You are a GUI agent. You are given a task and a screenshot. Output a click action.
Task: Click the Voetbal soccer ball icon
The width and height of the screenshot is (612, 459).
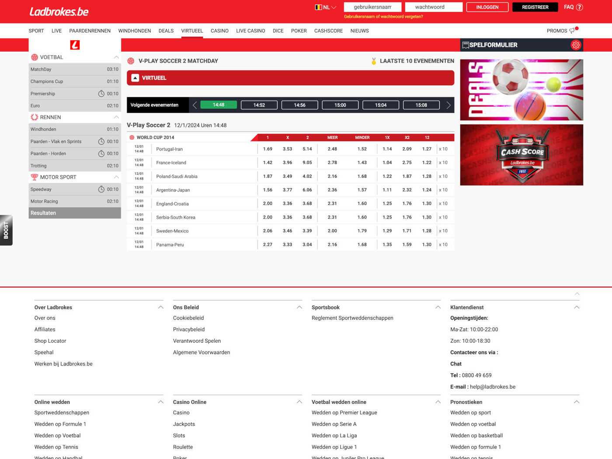click(35, 57)
